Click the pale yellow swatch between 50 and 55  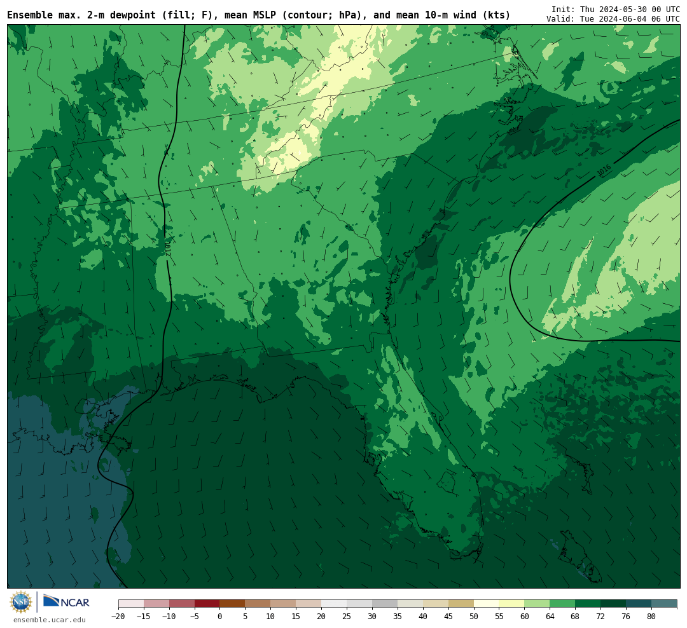coord(487,604)
